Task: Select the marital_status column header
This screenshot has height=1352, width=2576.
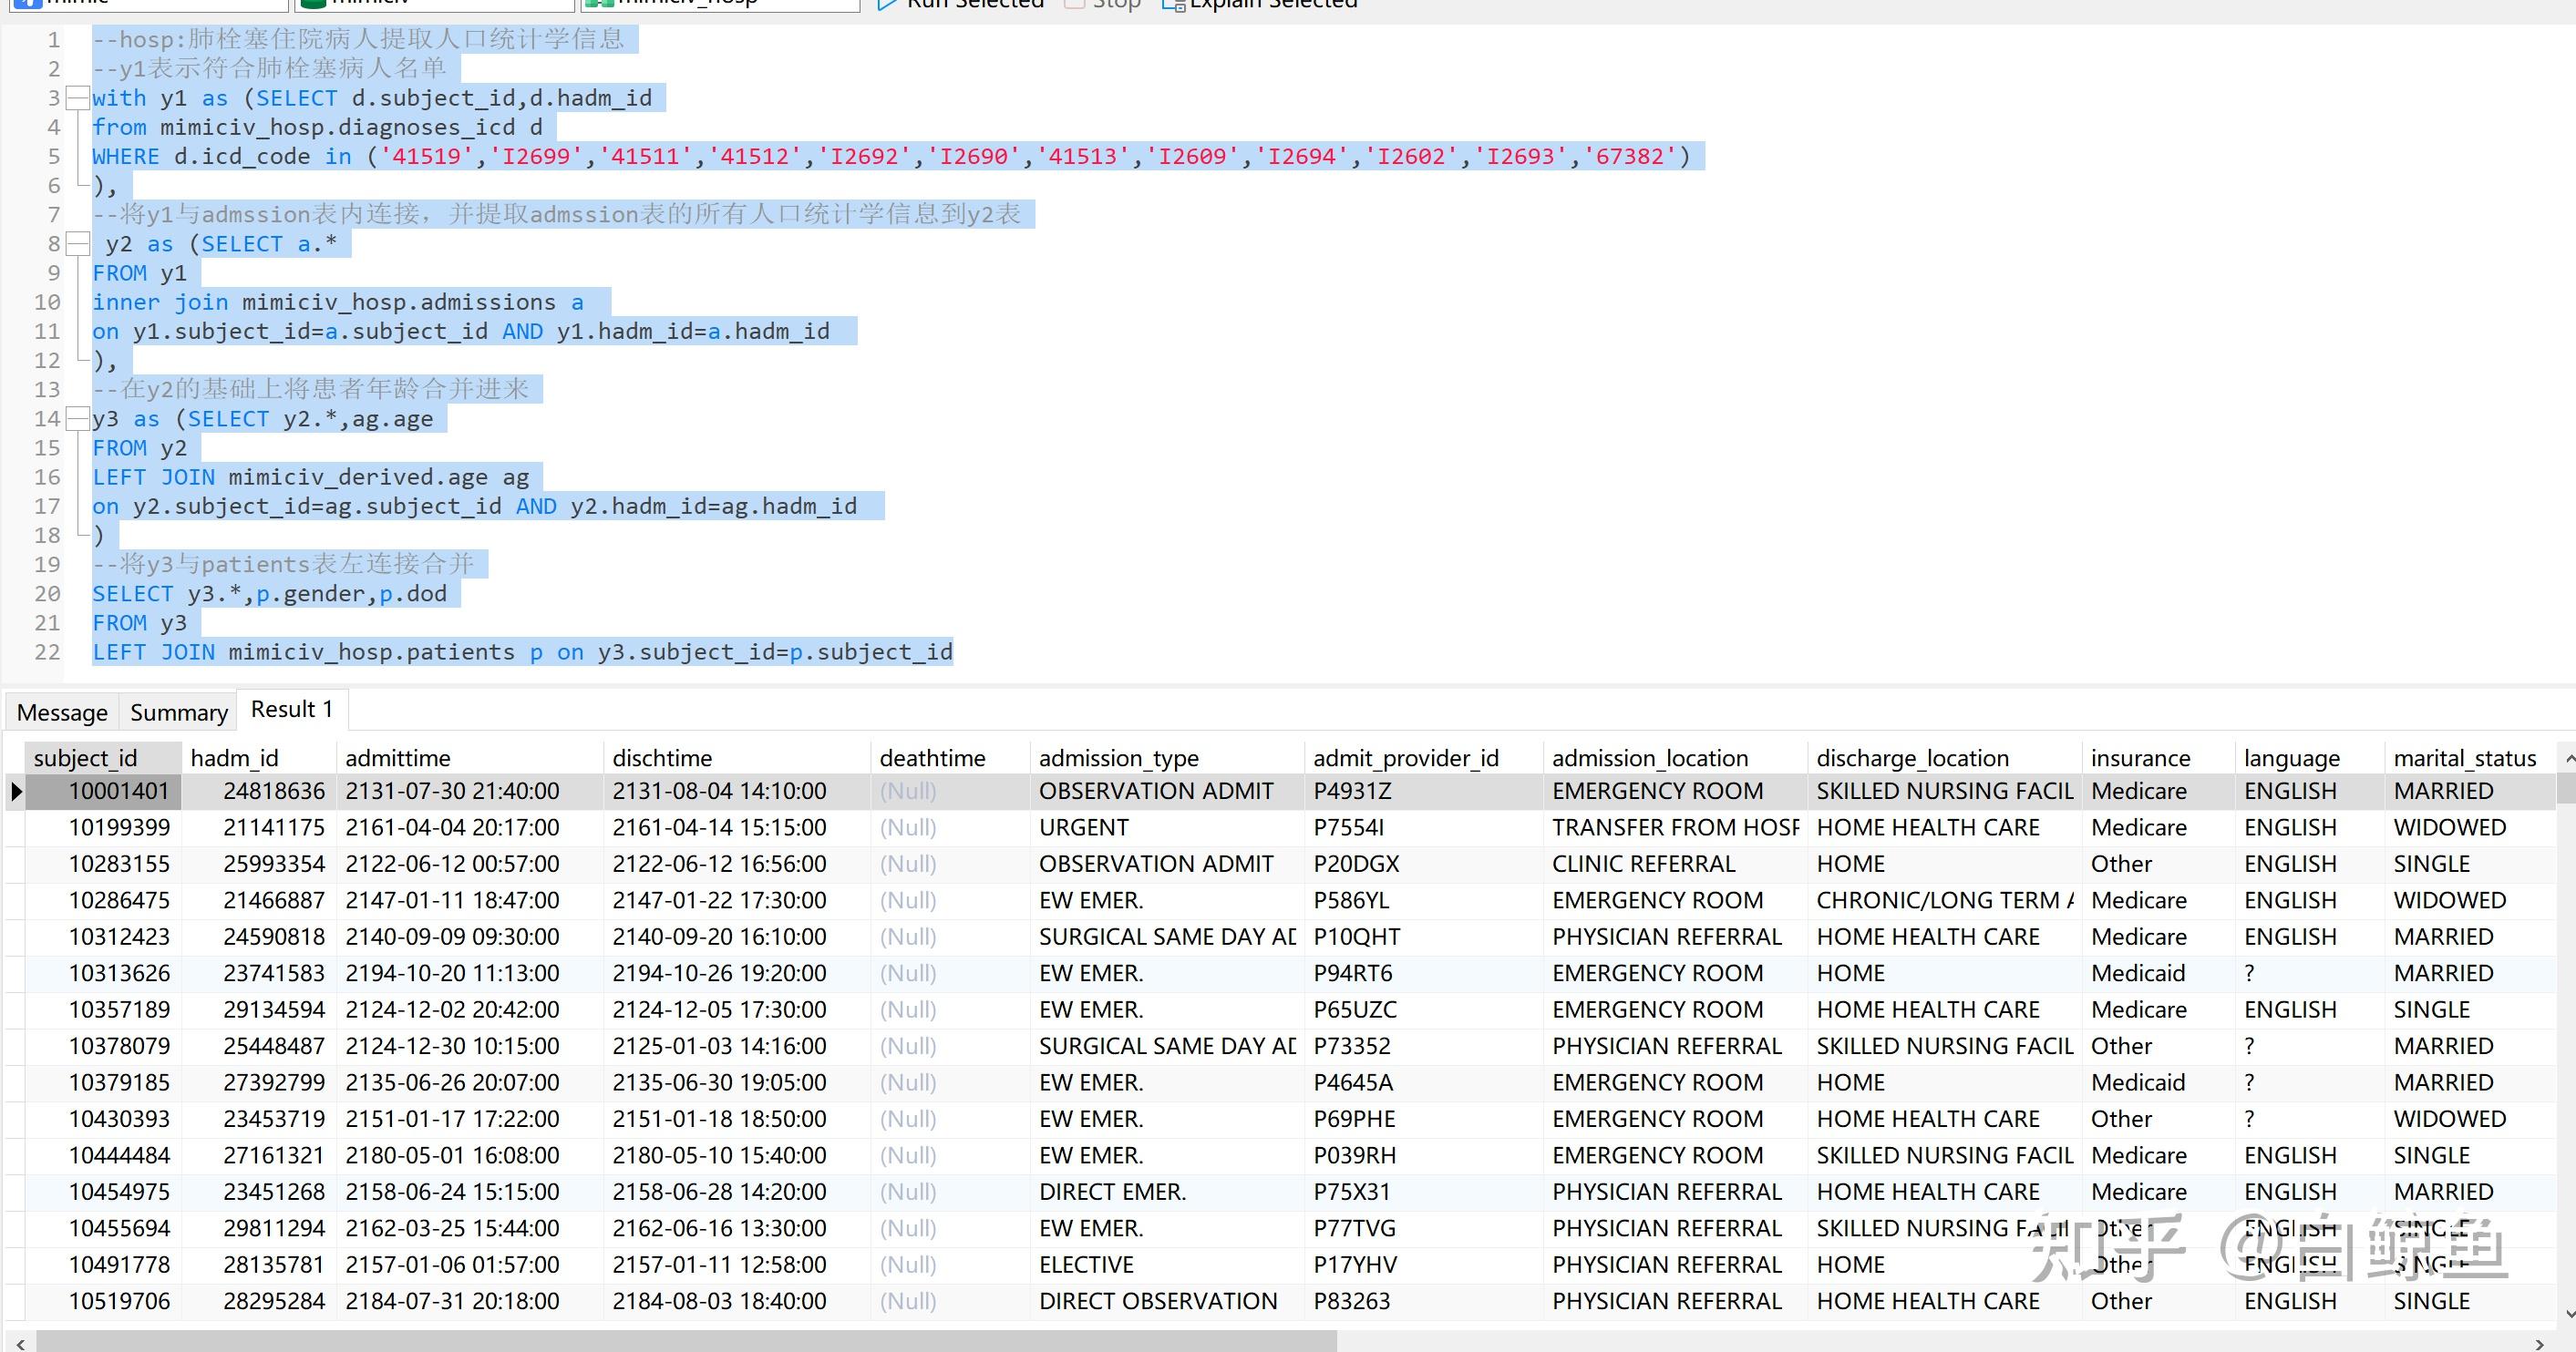Action: [x=2464, y=758]
